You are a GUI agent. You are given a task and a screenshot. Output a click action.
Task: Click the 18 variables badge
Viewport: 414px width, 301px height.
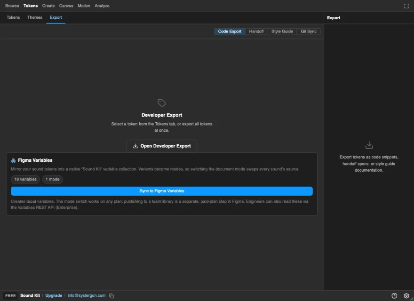click(x=25, y=179)
